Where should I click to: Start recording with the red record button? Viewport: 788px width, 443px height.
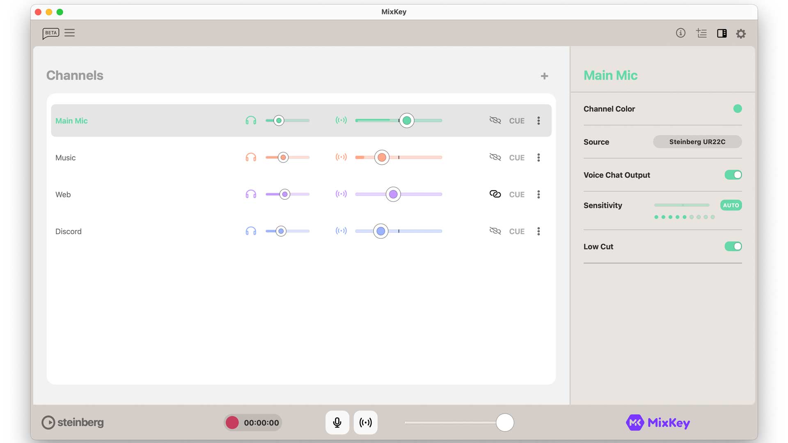(232, 422)
